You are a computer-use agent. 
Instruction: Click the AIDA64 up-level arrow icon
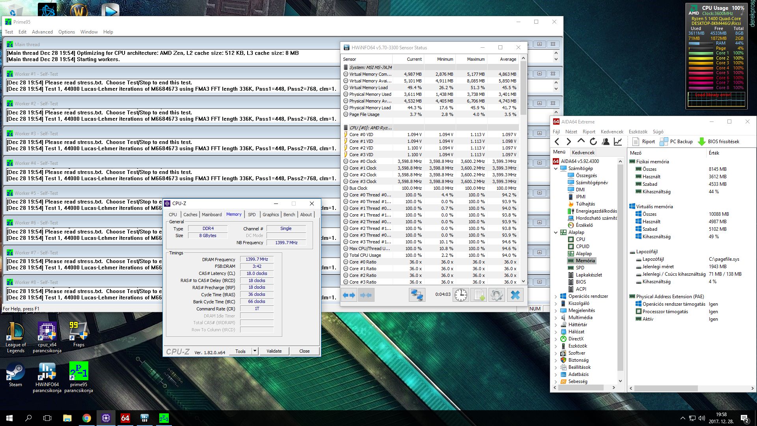[581, 141]
